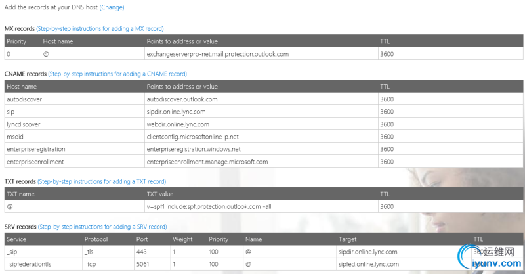Select the msoid host name cell
The image size is (525, 274).
pyautogui.click(x=15, y=137)
